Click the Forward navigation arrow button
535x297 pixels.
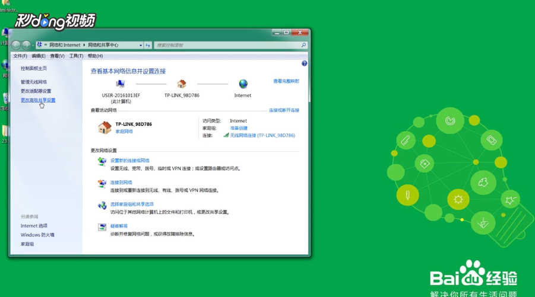point(26,45)
